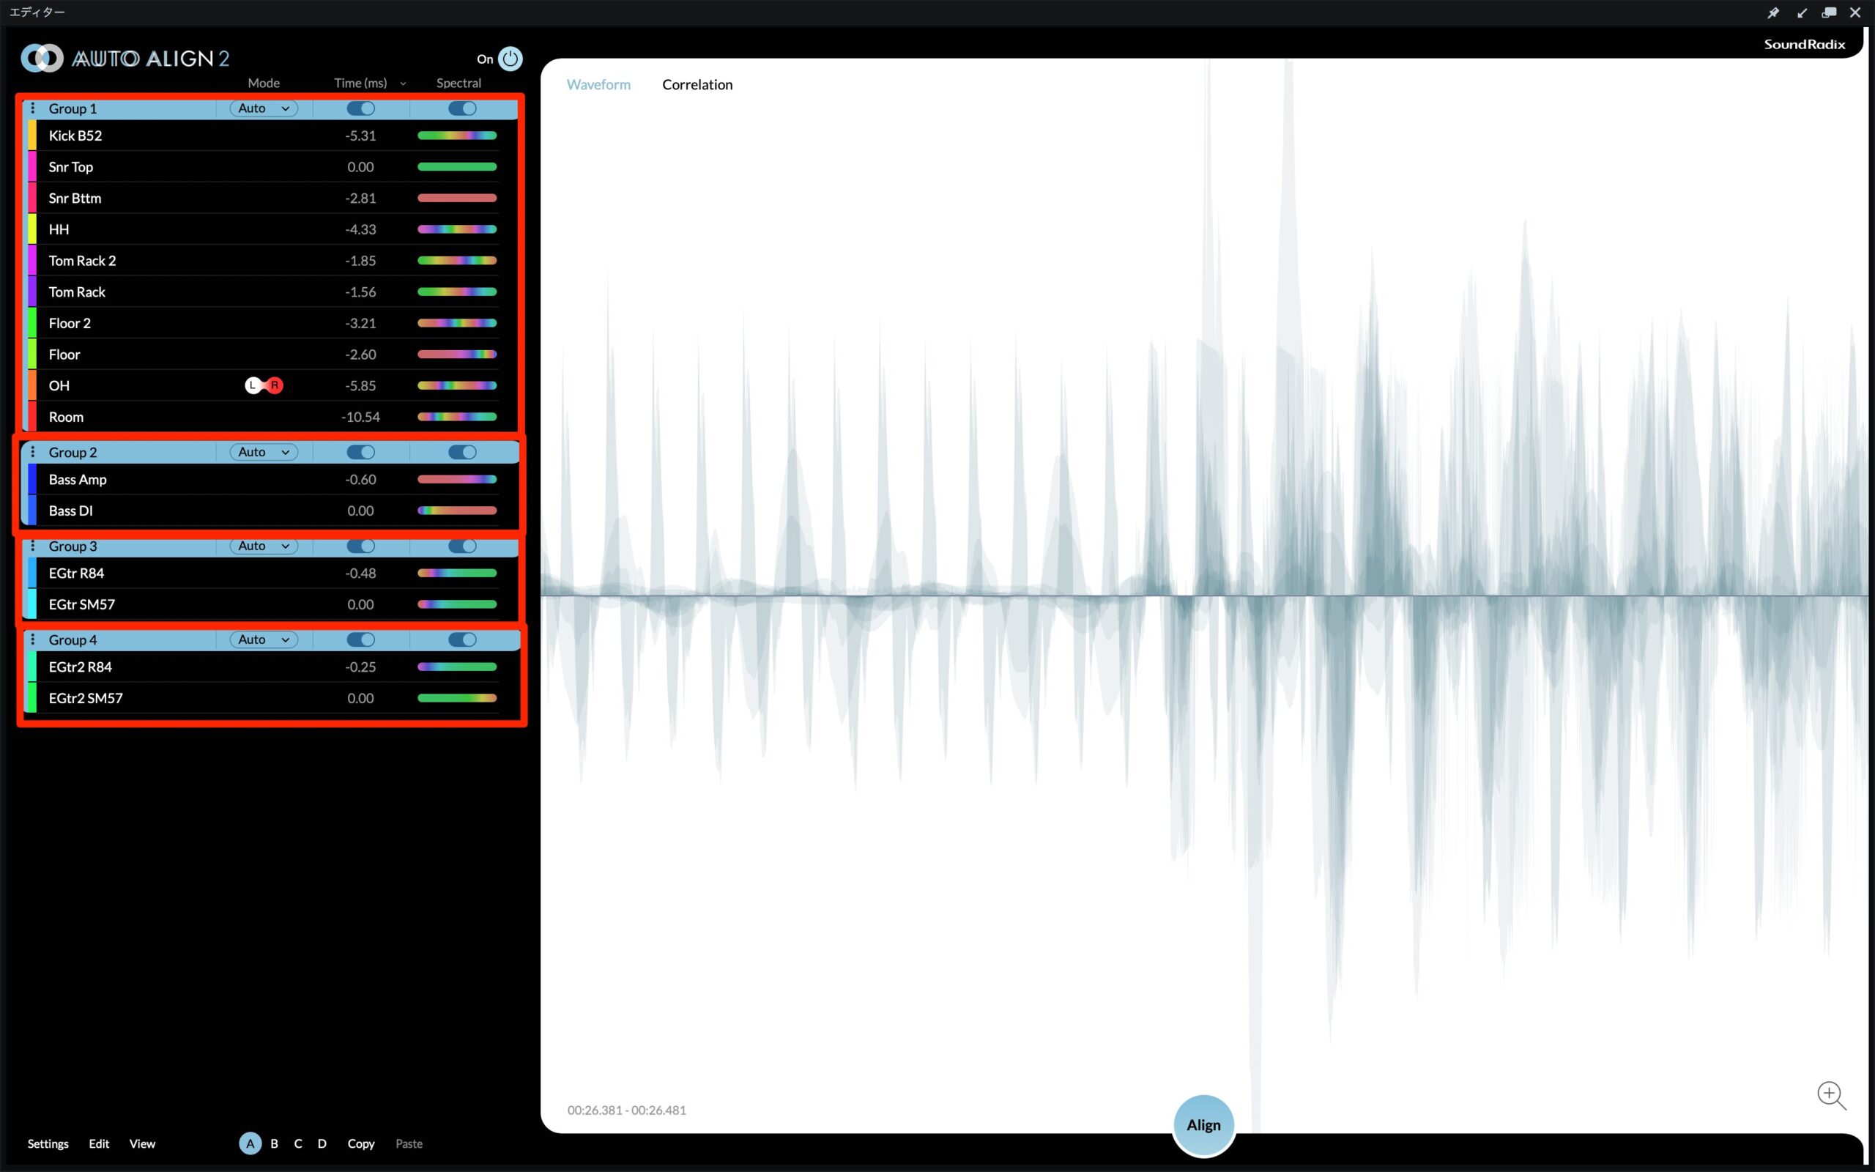Open Group 1 Auto mode dropdown
The image size is (1875, 1172).
click(x=264, y=108)
